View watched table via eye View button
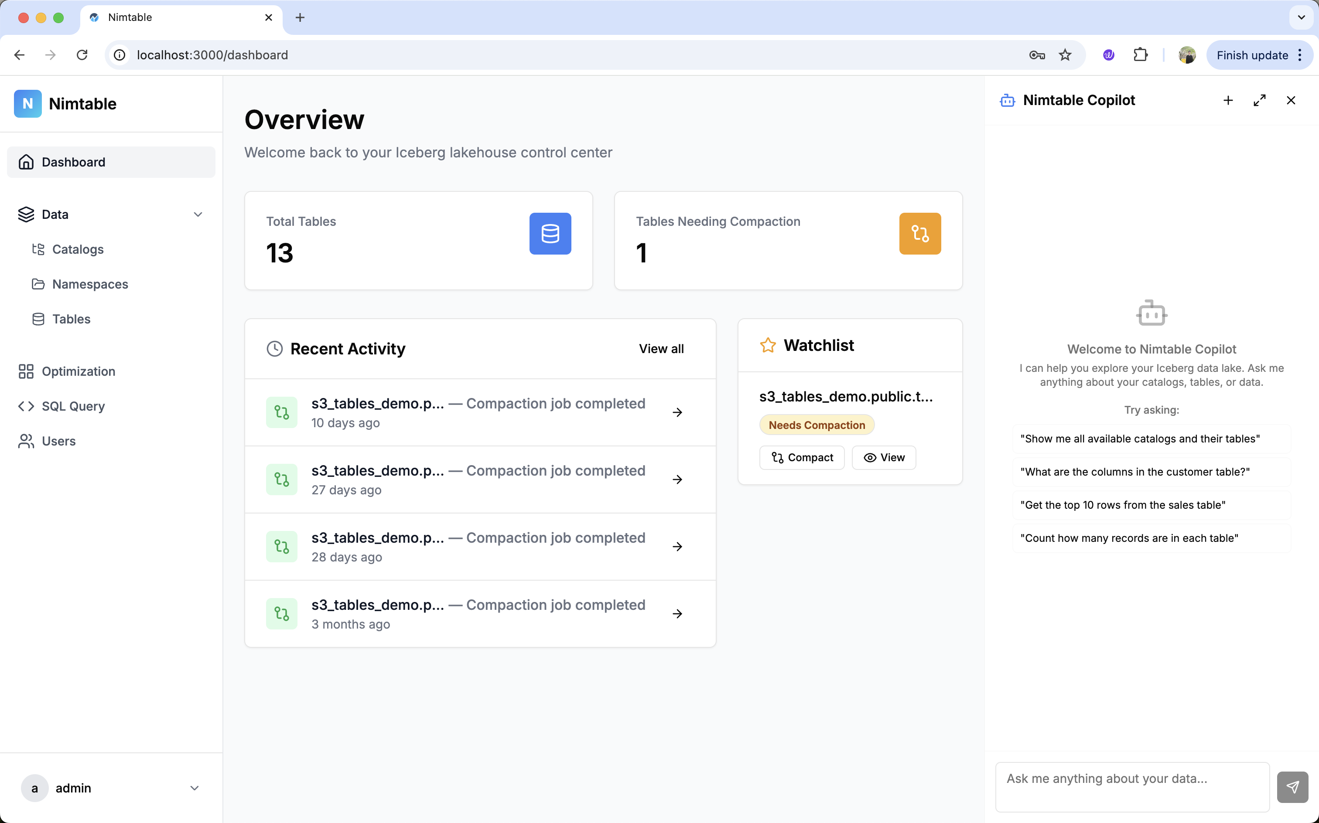This screenshot has height=823, width=1319. 883,457
